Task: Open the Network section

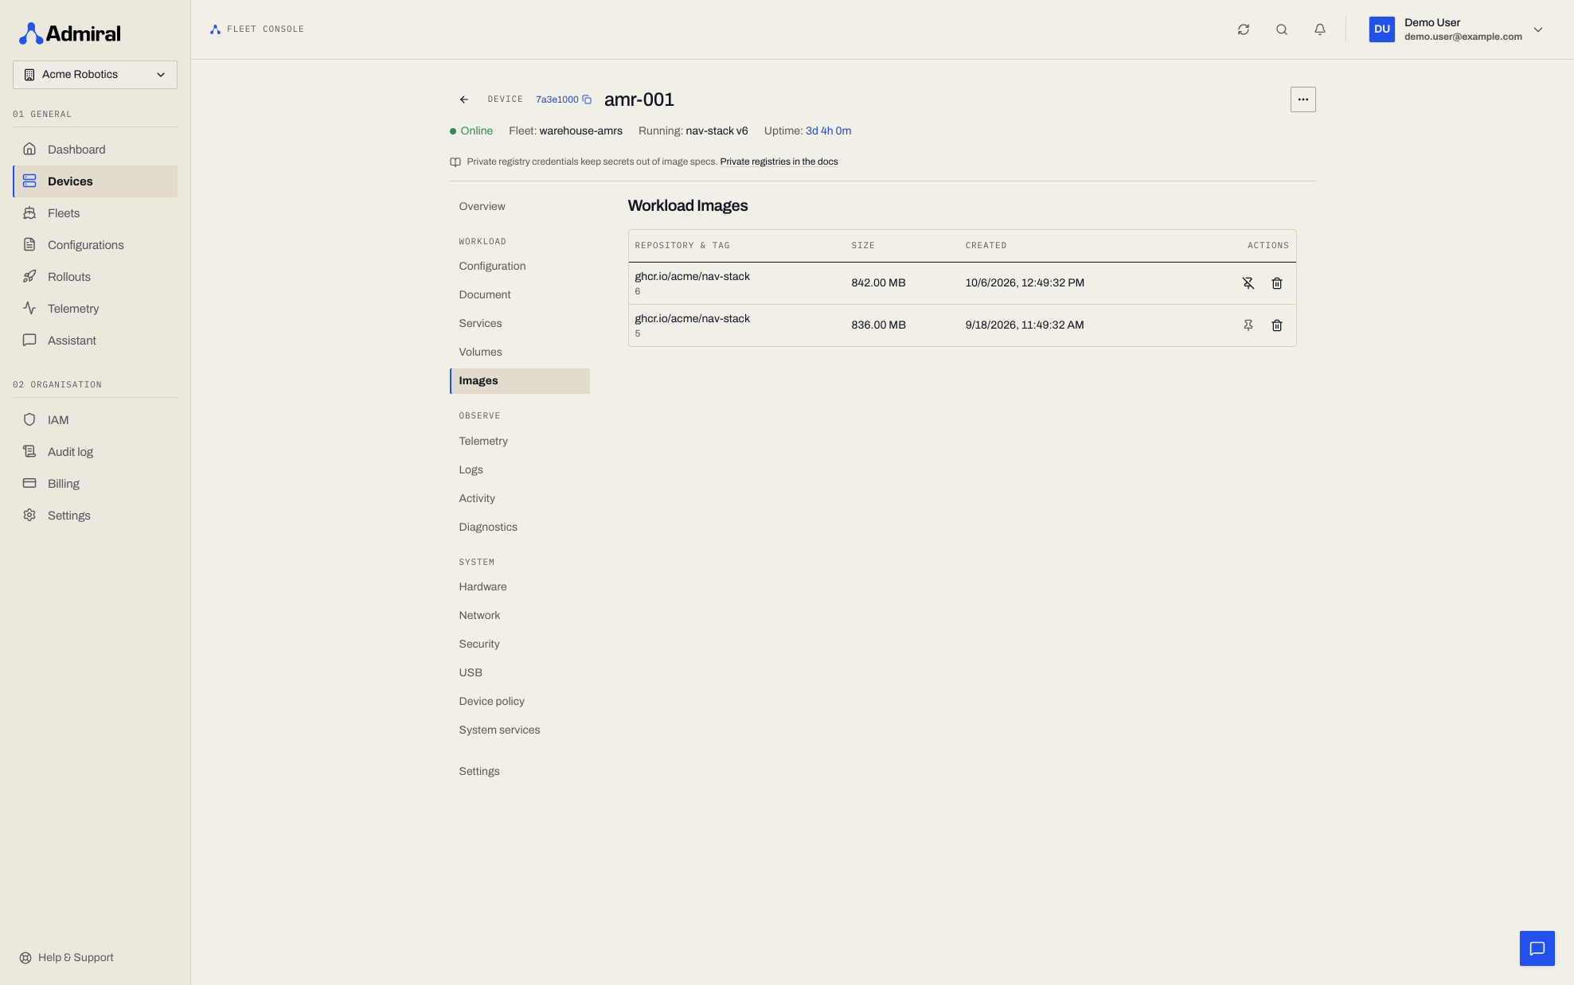Action: click(x=520, y=616)
